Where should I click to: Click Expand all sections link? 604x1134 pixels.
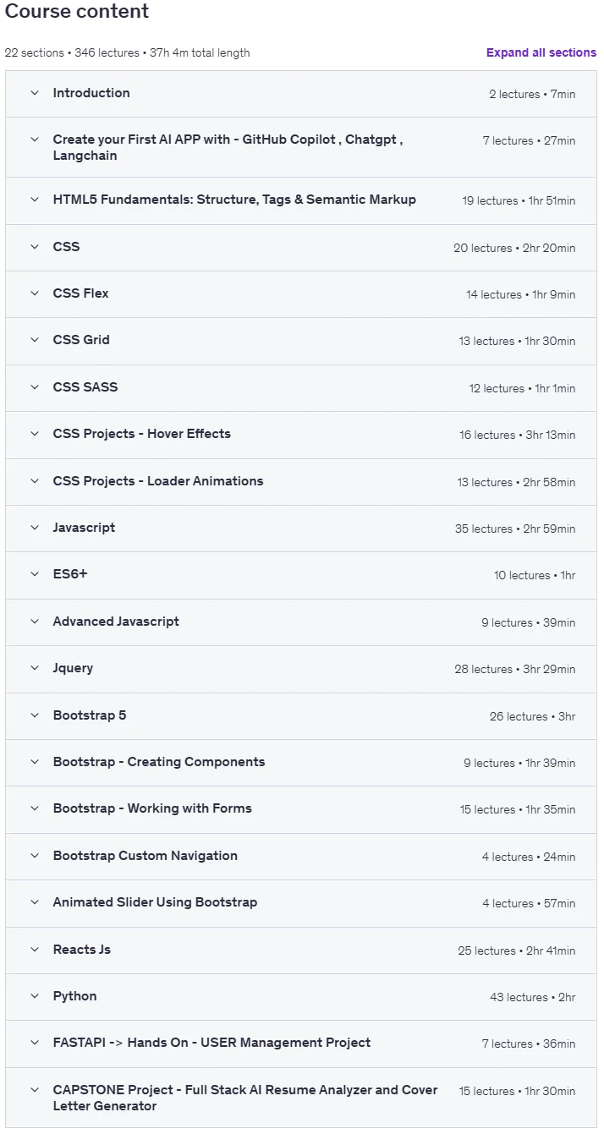[541, 52]
